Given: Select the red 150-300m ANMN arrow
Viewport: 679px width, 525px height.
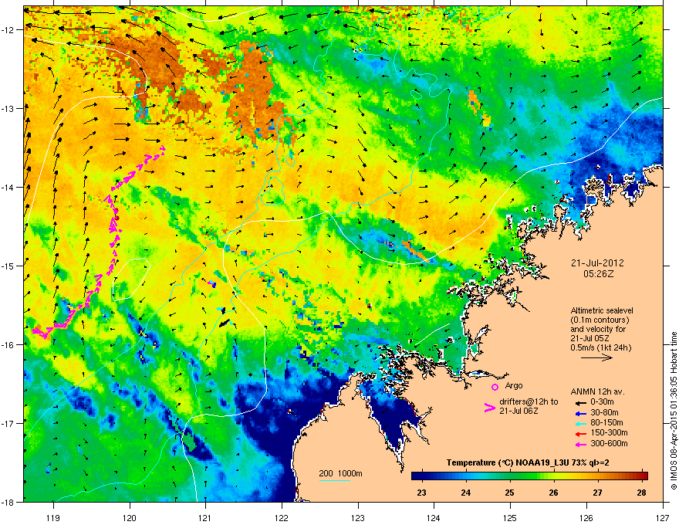Looking at the screenshot, I should click(582, 433).
